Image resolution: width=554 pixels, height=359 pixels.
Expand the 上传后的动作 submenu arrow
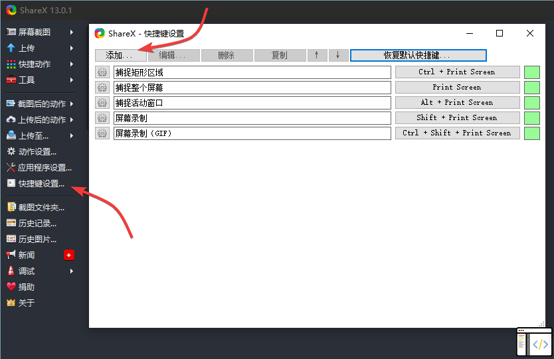click(72, 119)
